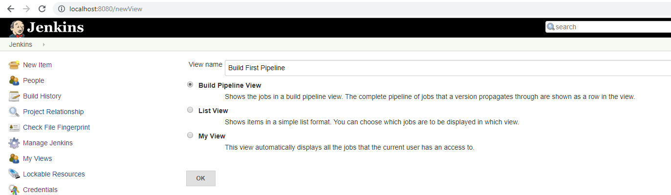This screenshot has height=195, width=671.
Task: Expand the Jenkins breadcrumb arrow
Action: click(x=43, y=44)
